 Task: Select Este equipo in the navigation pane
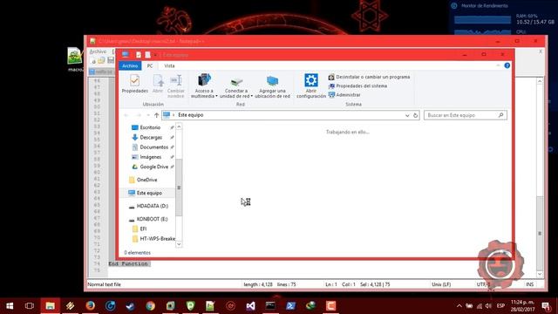(149, 193)
